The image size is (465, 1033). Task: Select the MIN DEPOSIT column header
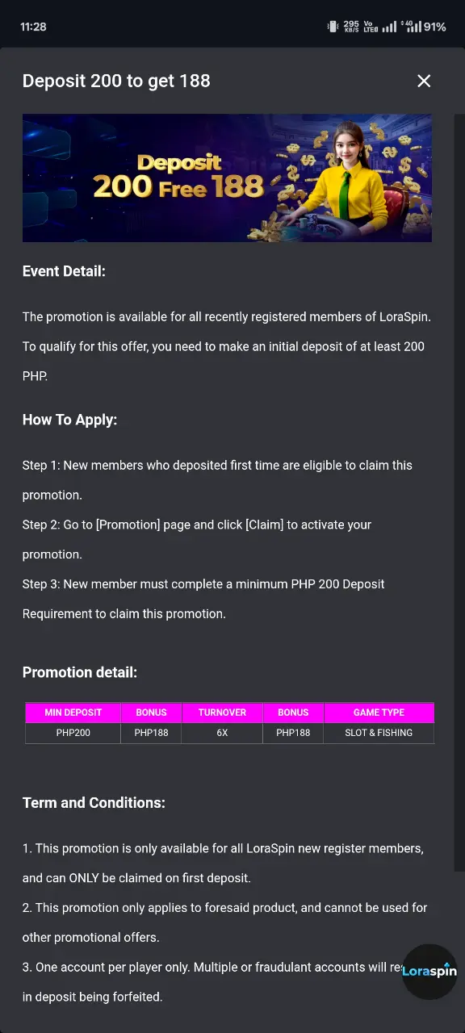(73, 713)
